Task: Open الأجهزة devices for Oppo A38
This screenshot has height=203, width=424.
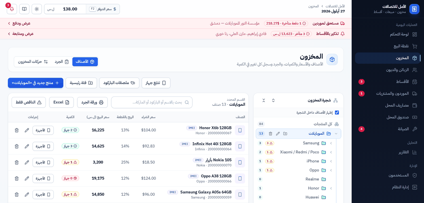Action: click(x=43, y=178)
